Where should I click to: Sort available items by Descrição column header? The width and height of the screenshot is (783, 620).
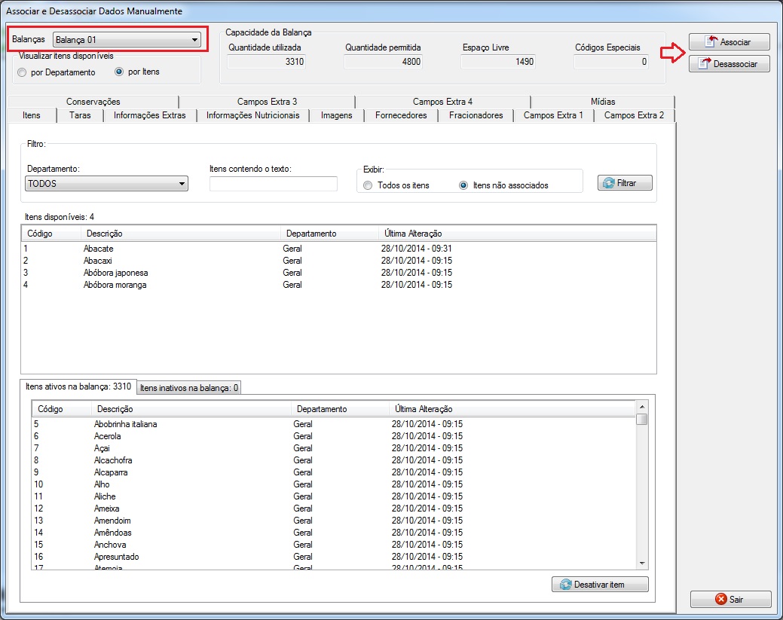(181, 233)
